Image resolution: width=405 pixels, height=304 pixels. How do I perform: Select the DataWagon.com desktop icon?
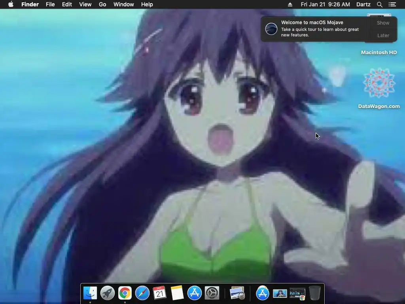[379, 83]
